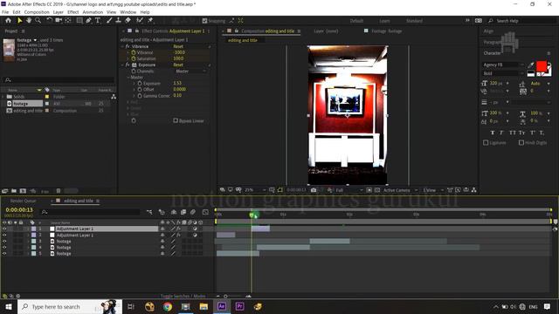Click the timeline Toggle Switches / Modes button
Image resolution: width=559 pixels, height=314 pixels.
pyautogui.click(x=183, y=297)
